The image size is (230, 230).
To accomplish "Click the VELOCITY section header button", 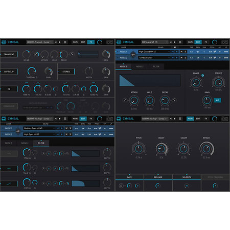I will [187, 177].
